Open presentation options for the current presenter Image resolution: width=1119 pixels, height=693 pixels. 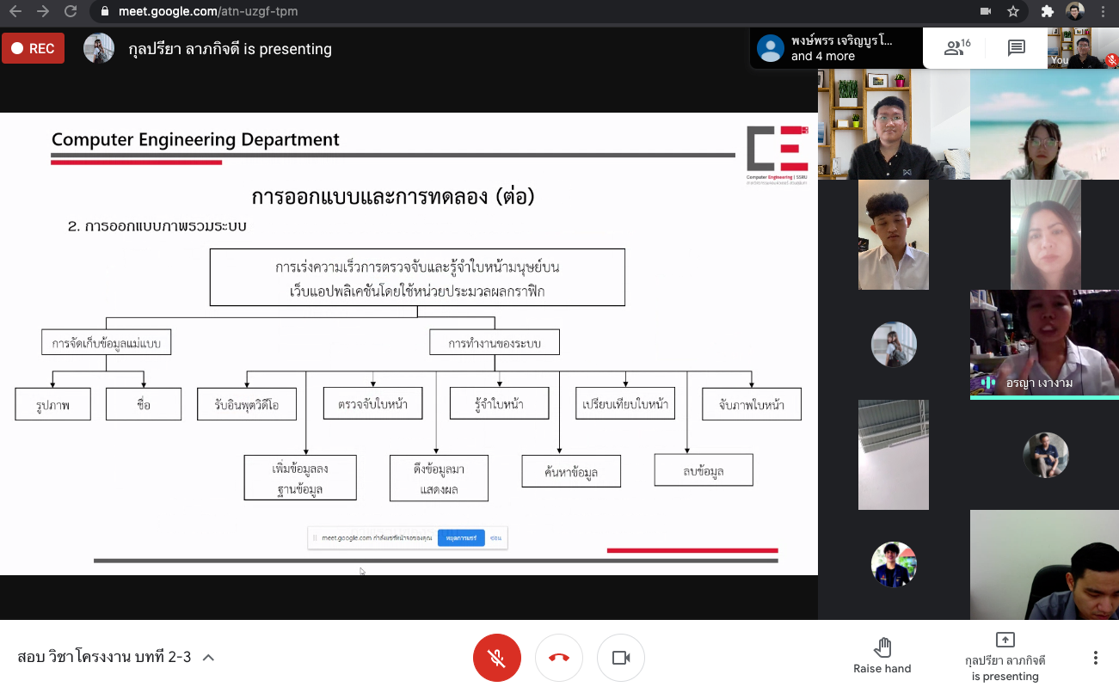click(x=1005, y=658)
